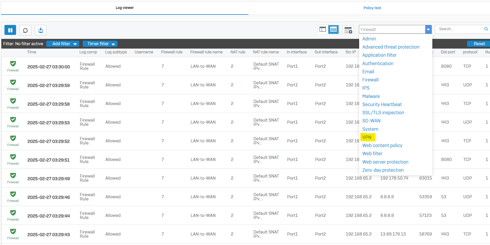
Task: Pause the live log stream
Action: point(10,30)
